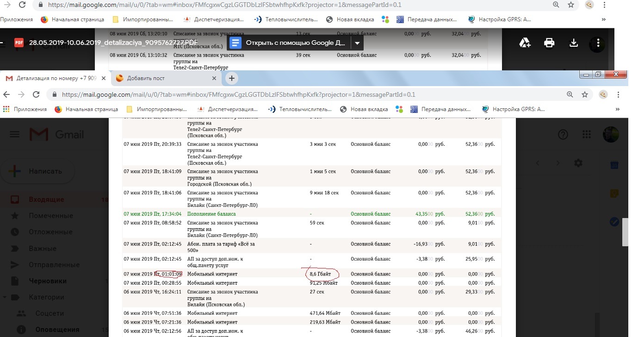Close the 'Добавить пост' tab
The image size is (632, 337).
[214, 78]
